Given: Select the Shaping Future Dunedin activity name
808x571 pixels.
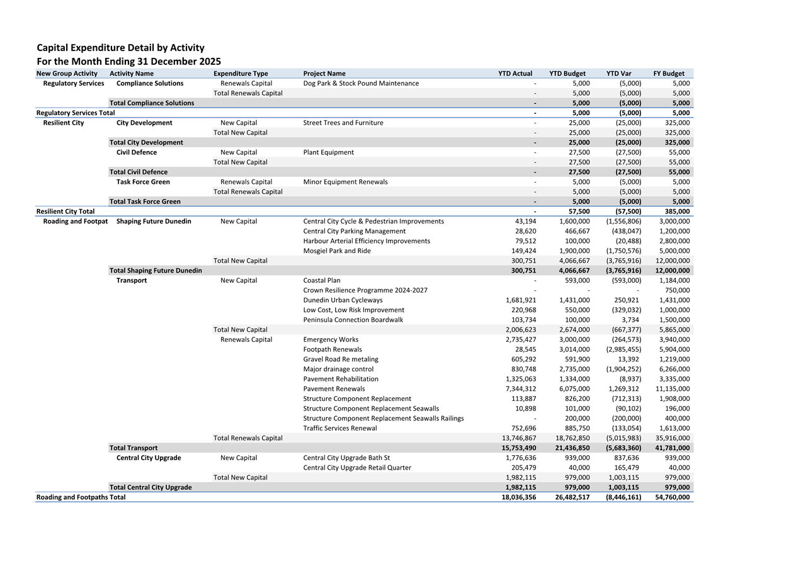Looking at the screenshot, I should [x=154, y=222].
